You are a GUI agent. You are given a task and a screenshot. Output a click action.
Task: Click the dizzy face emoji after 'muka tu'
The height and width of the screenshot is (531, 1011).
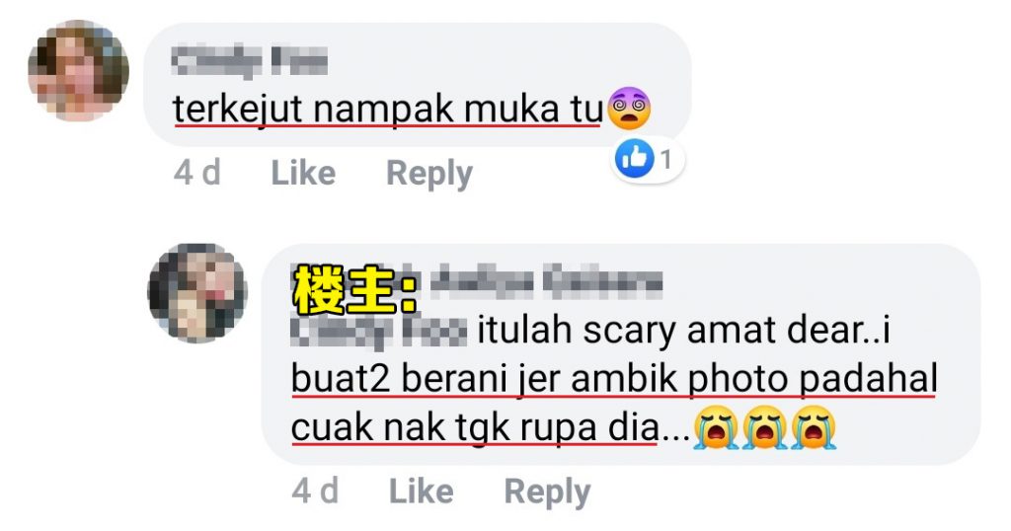click(x=630, y=109)
